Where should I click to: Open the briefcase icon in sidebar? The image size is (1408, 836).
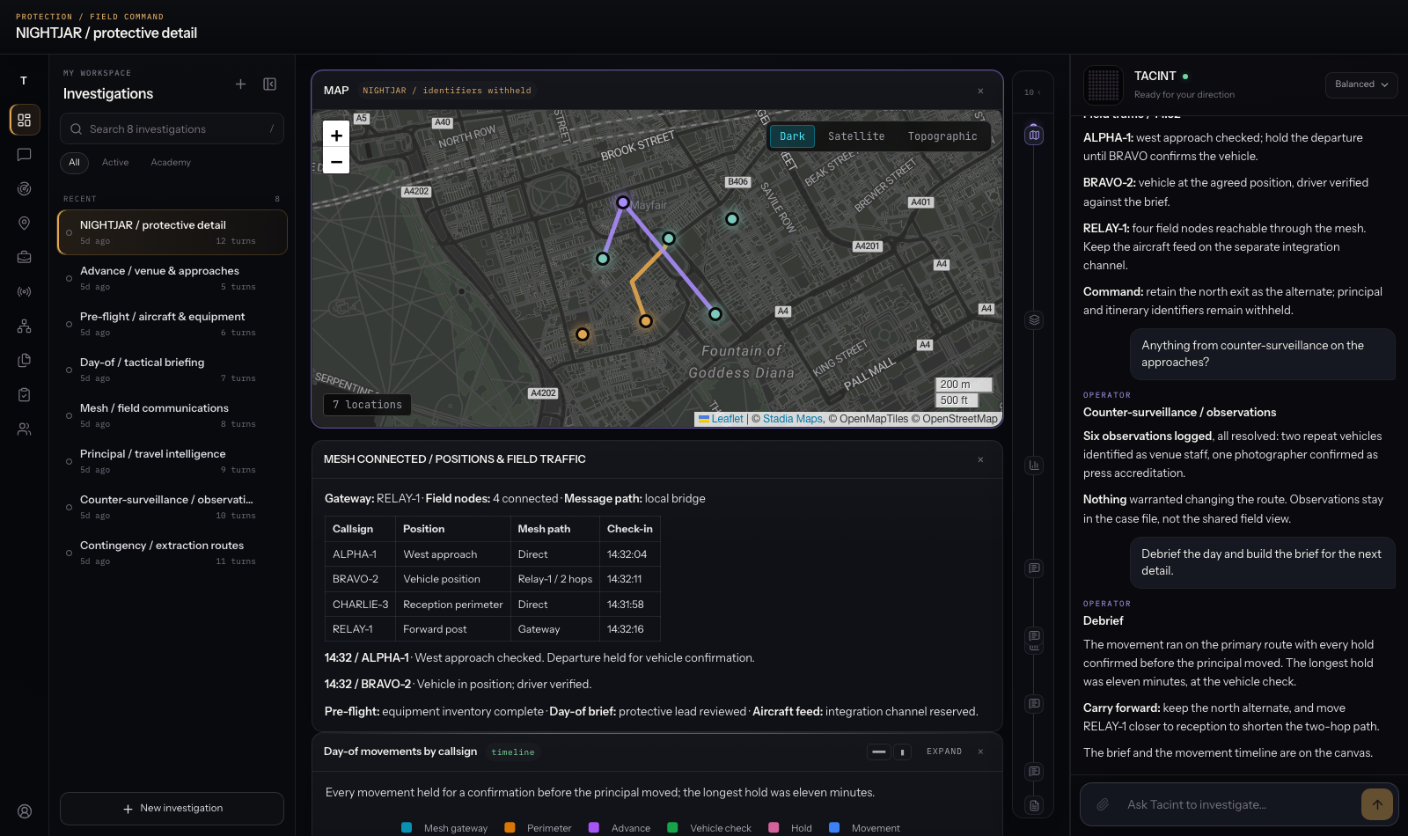point(25,257)
